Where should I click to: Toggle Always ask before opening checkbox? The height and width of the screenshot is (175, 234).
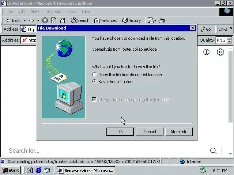pos(94,99)
